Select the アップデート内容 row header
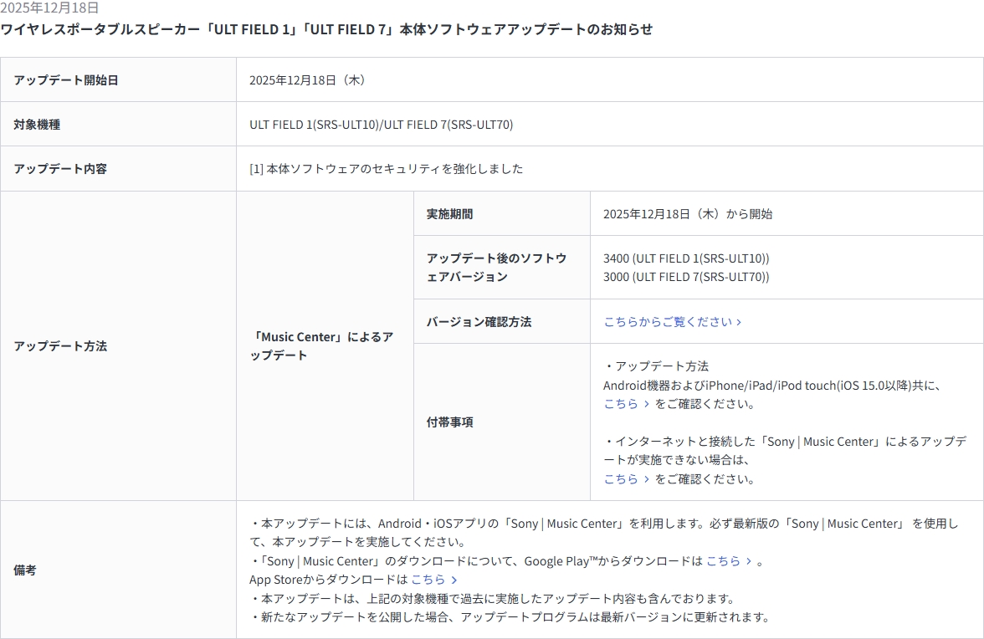 click(x=60, y=169)
